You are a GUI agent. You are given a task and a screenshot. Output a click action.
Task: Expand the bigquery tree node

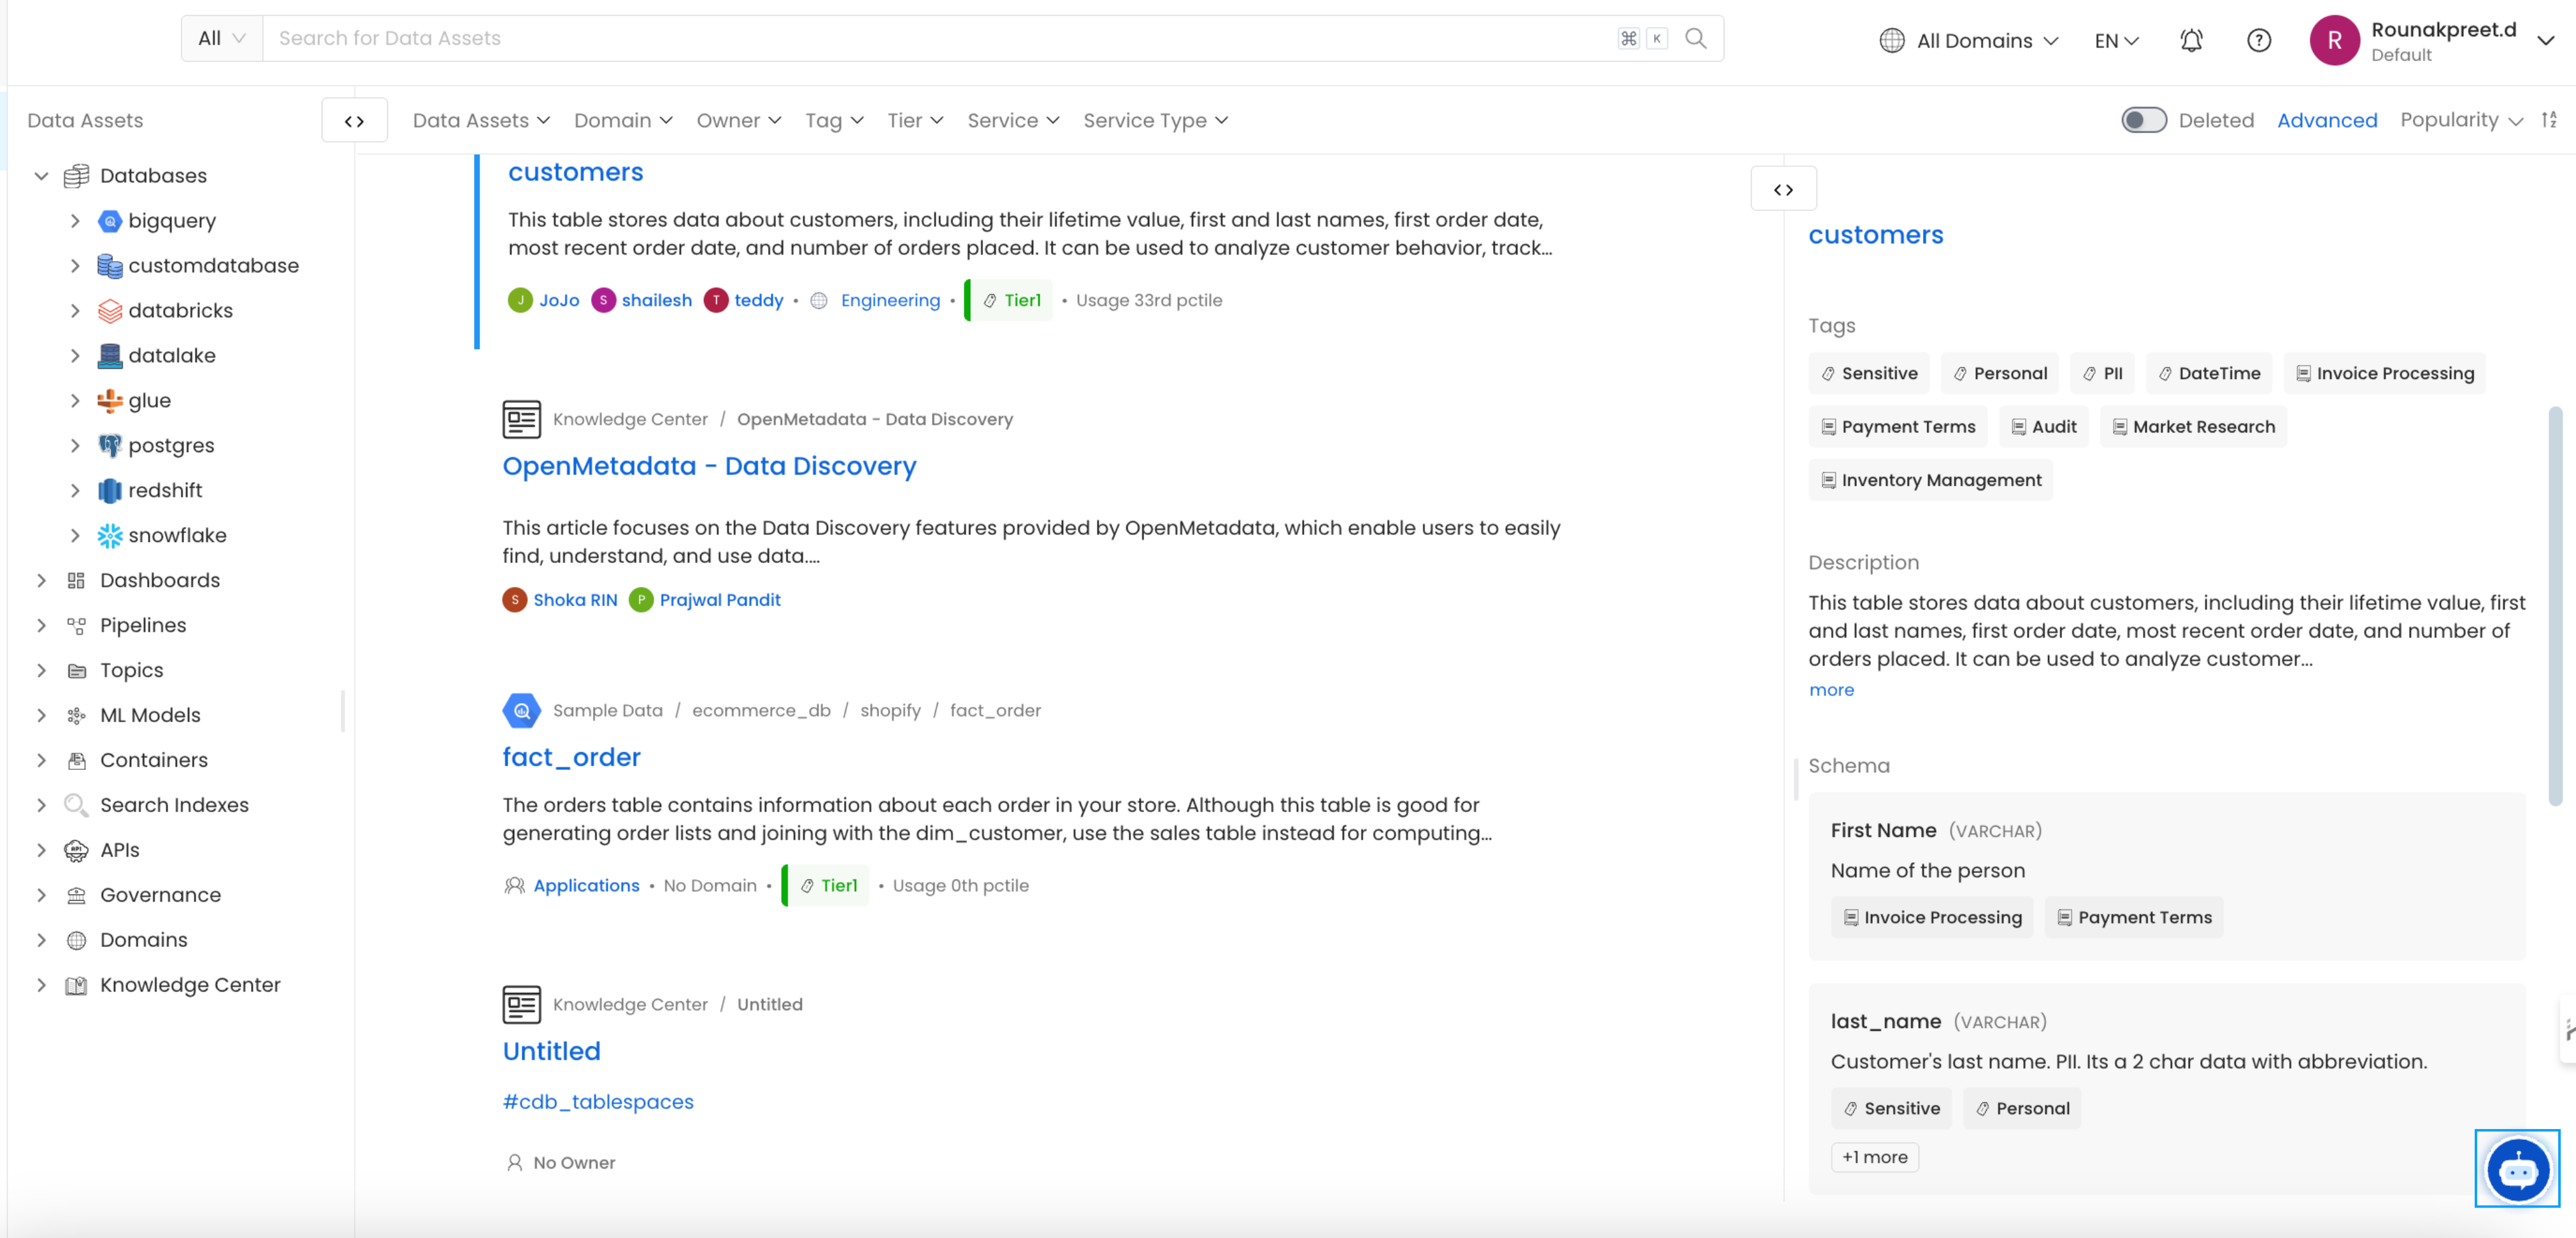[75, 220]
